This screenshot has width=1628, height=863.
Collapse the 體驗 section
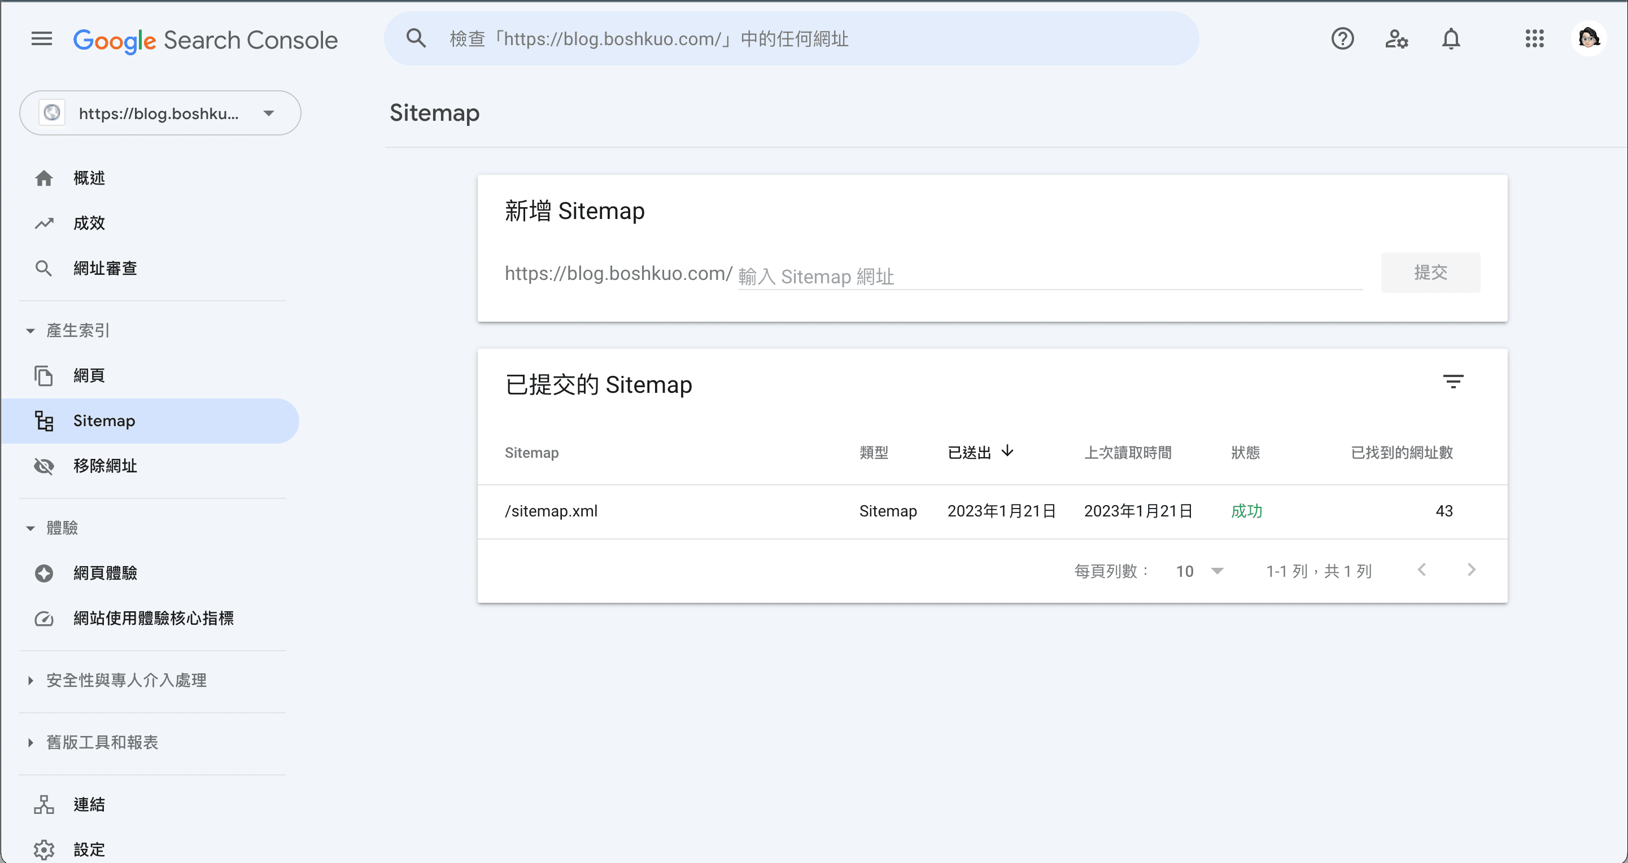53,528
